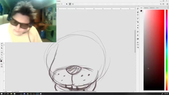
Task: Open the Brush Settings panel icon
Action: click(x=138, y=18)
